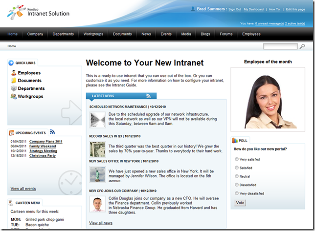Open the Forums menu item
This screenshot has height=231, width=315.
(226, 34)
